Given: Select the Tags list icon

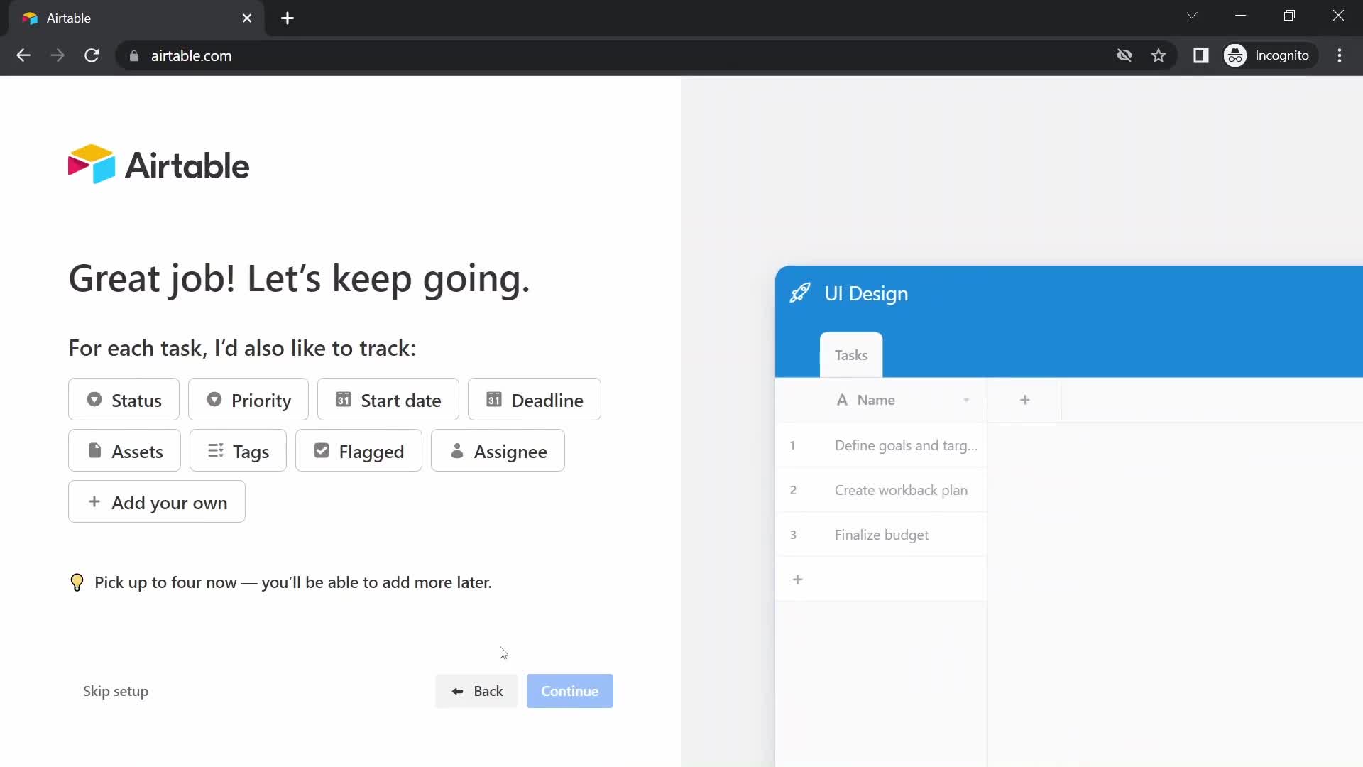Looking at the screenshot, I should [217, 450].
